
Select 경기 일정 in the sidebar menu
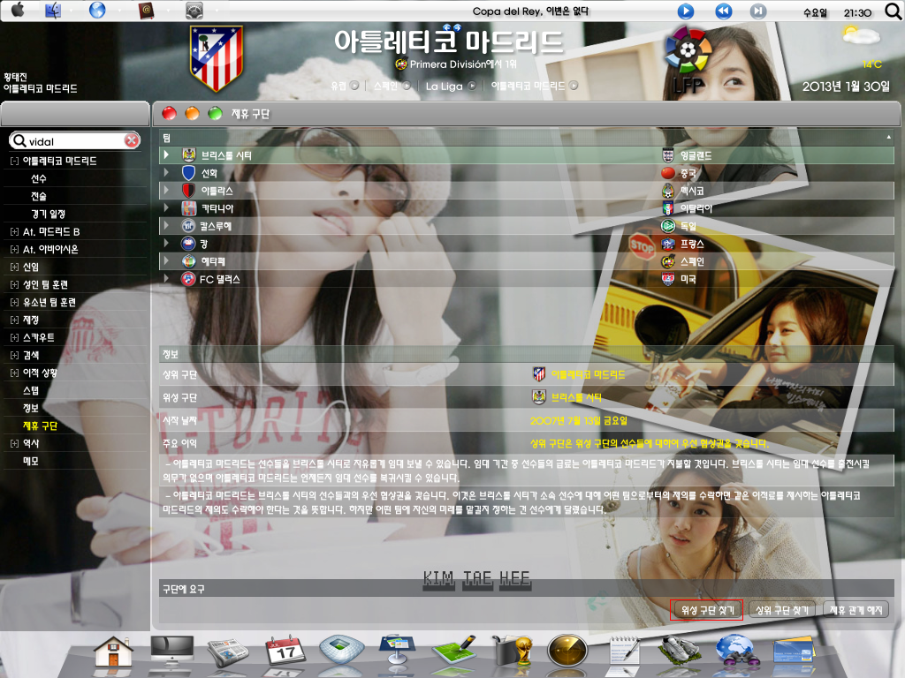click(49, 215)
